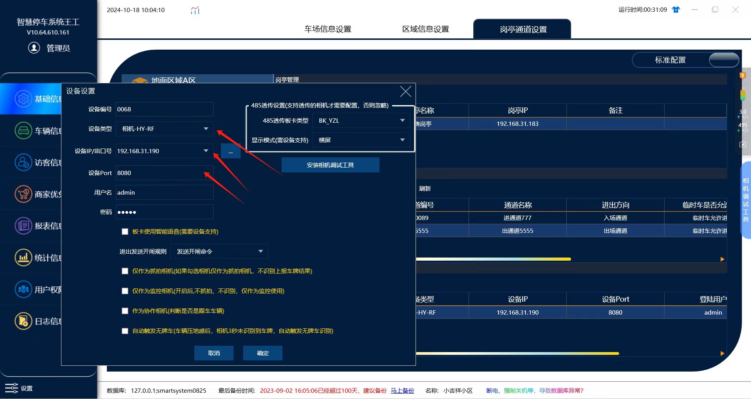The height and width of the screenshot is (399, 751).
Task: Toggle the 标准配置 switch
Action: (x=724, y=60)
